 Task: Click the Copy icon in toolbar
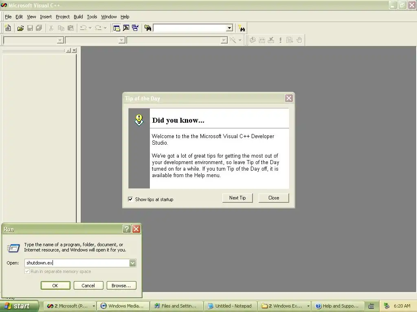pos(61,28)
